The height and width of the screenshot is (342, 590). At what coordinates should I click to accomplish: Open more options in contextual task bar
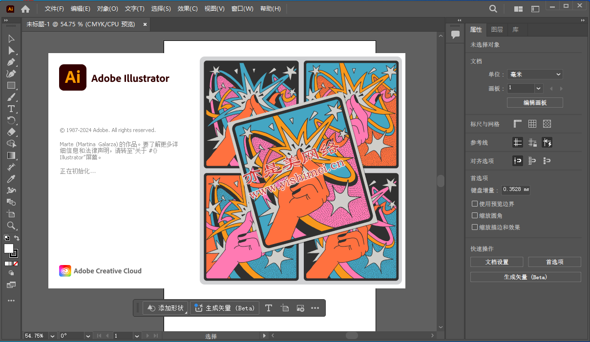(x=315, y=308)
